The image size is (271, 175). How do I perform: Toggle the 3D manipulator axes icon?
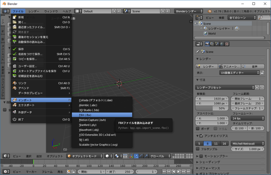[x=131, y=156]
